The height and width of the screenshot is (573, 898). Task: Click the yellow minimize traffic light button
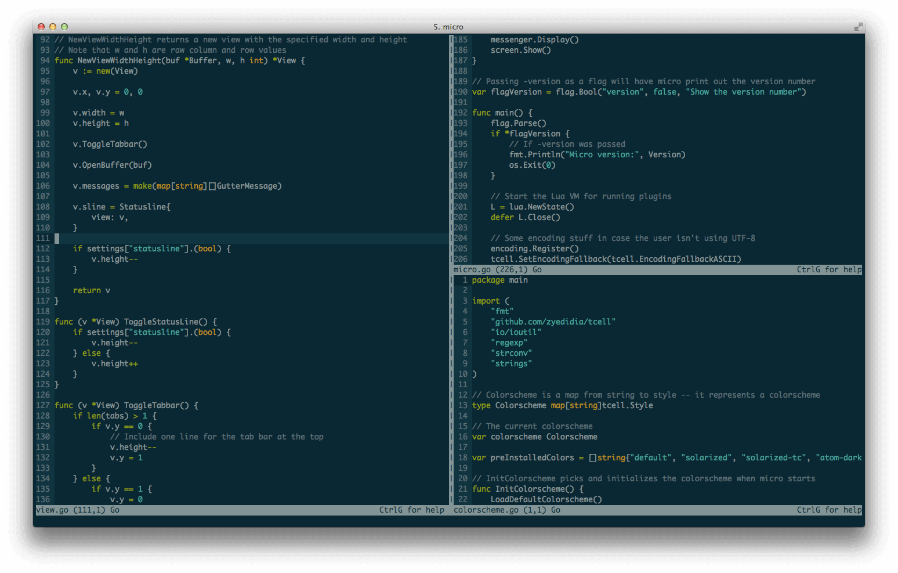[53, 26]
